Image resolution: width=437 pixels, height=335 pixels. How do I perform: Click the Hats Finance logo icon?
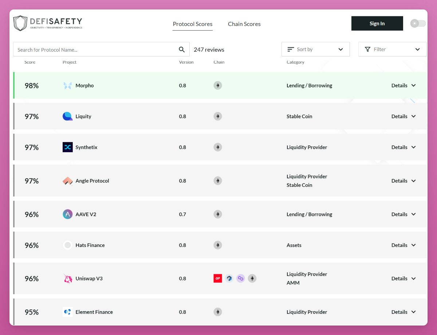point(68,245)
